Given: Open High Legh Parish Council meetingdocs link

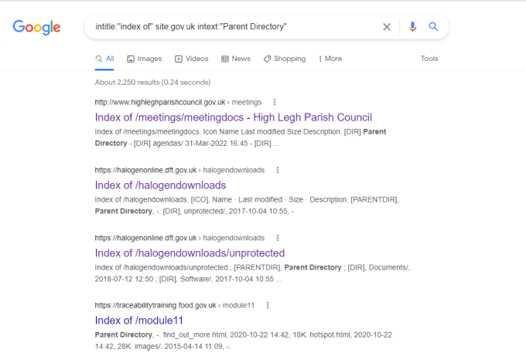Looking at the screenshot, I should point(233,117).
